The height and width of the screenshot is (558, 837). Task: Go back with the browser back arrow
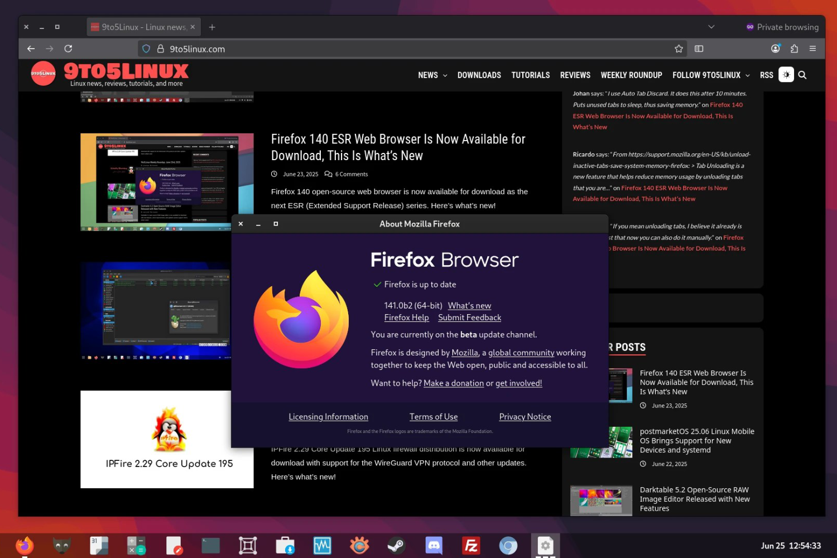click(31, 49)
